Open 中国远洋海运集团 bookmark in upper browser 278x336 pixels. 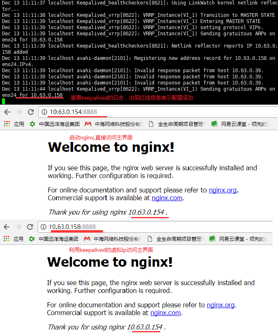(55, 124)
